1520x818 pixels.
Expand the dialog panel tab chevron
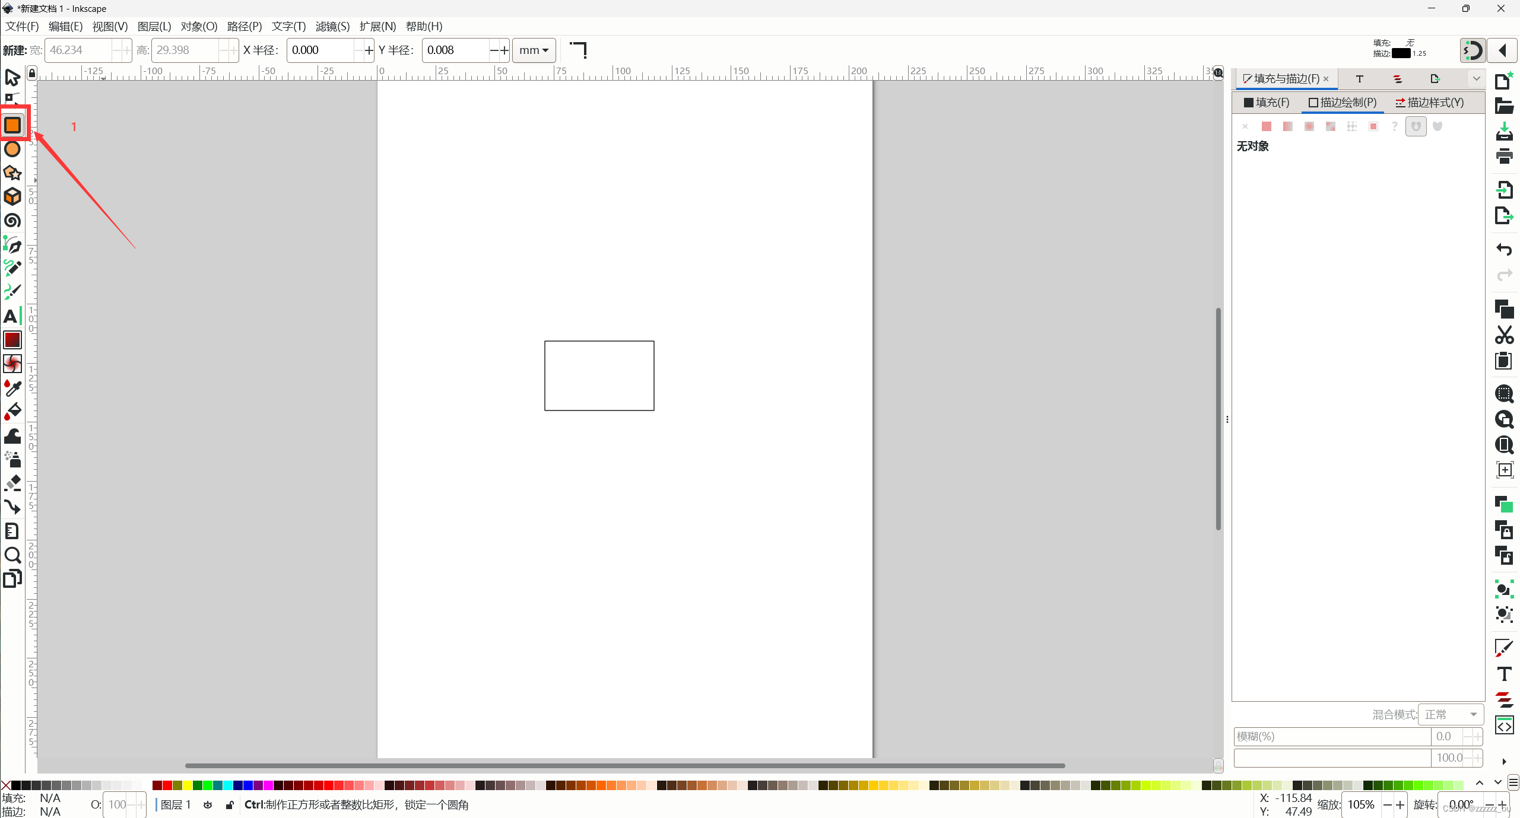(1476, 78)
